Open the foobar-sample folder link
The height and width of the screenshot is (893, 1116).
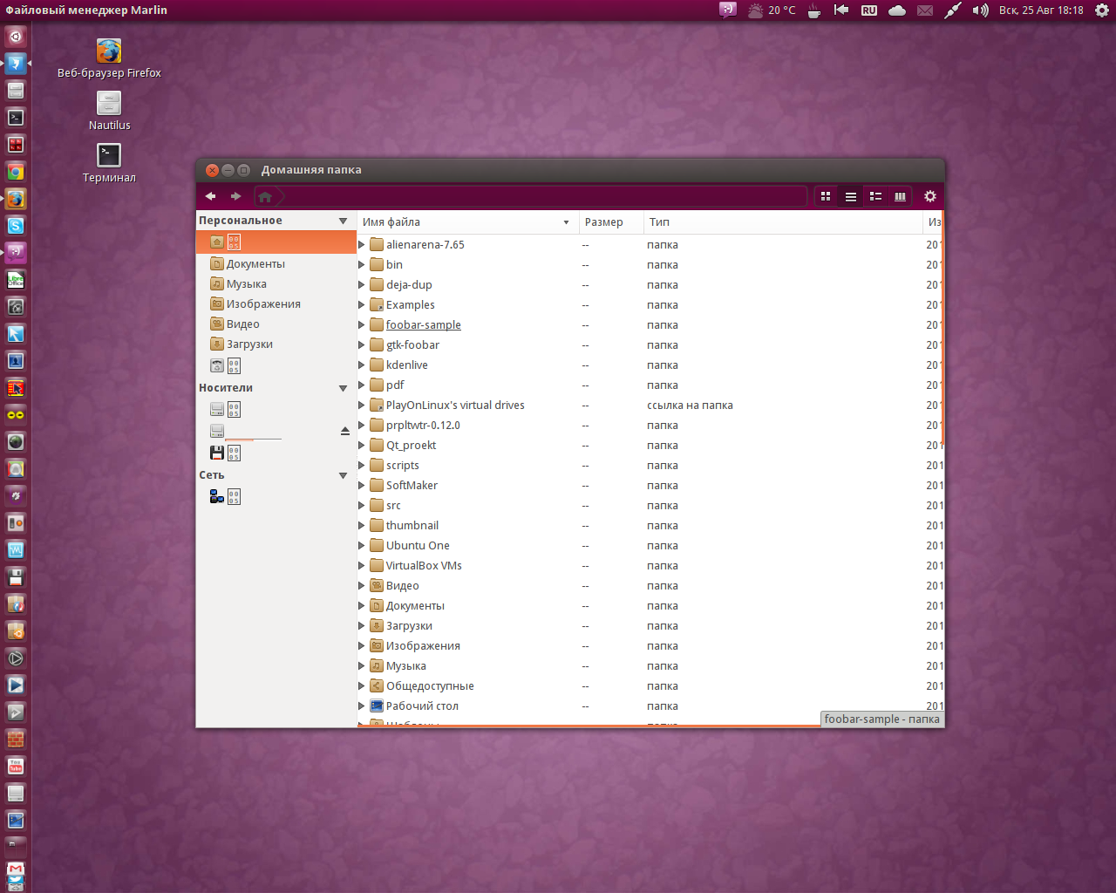point(423,325)
